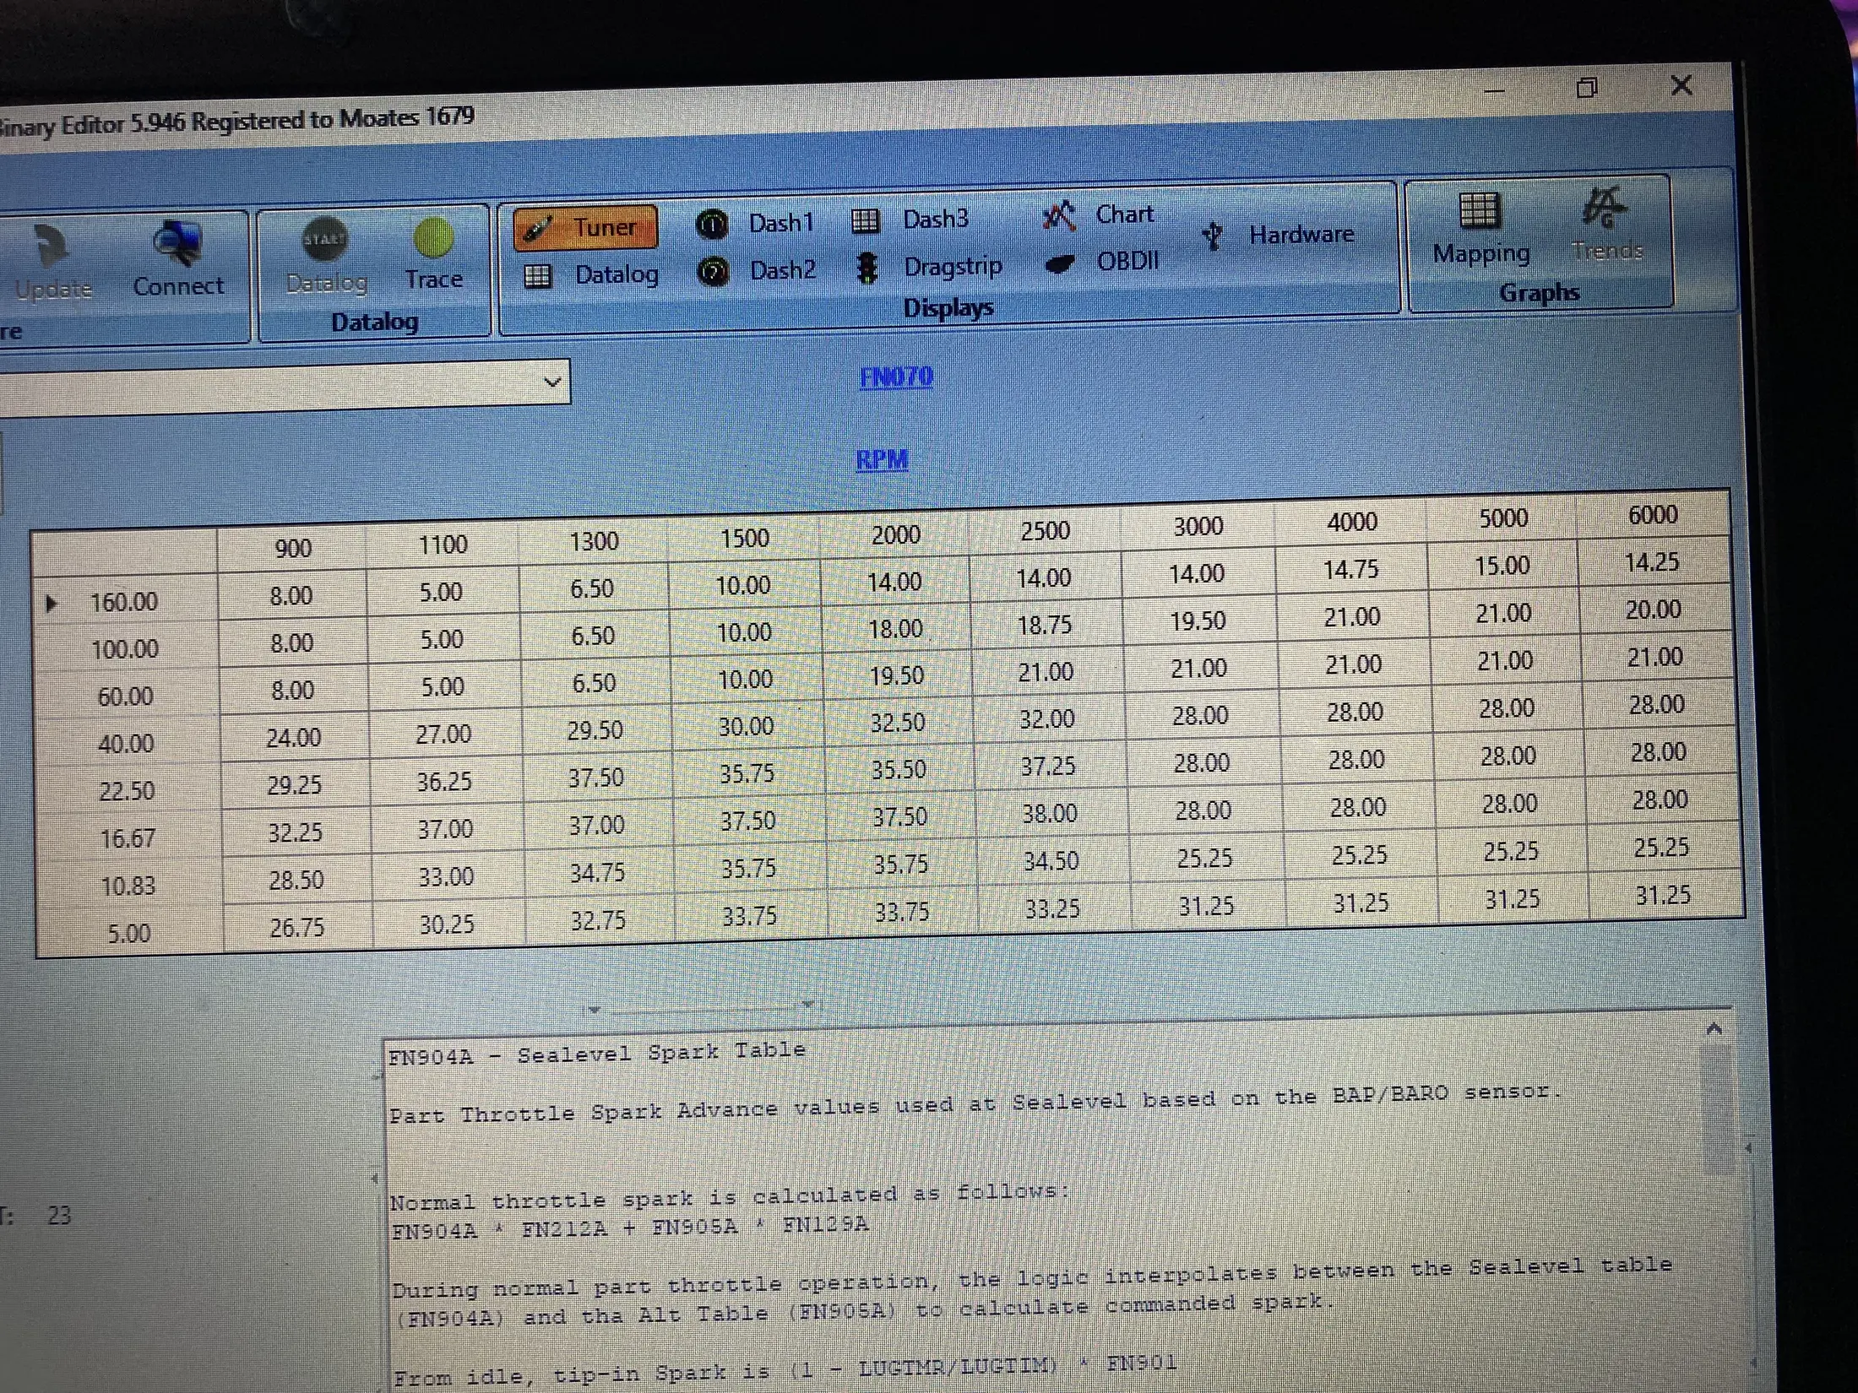The height and width of the screenshot is (1393, 1858).
Task: Start datalogging with the START Datalog button
Action: coord(326,255)
